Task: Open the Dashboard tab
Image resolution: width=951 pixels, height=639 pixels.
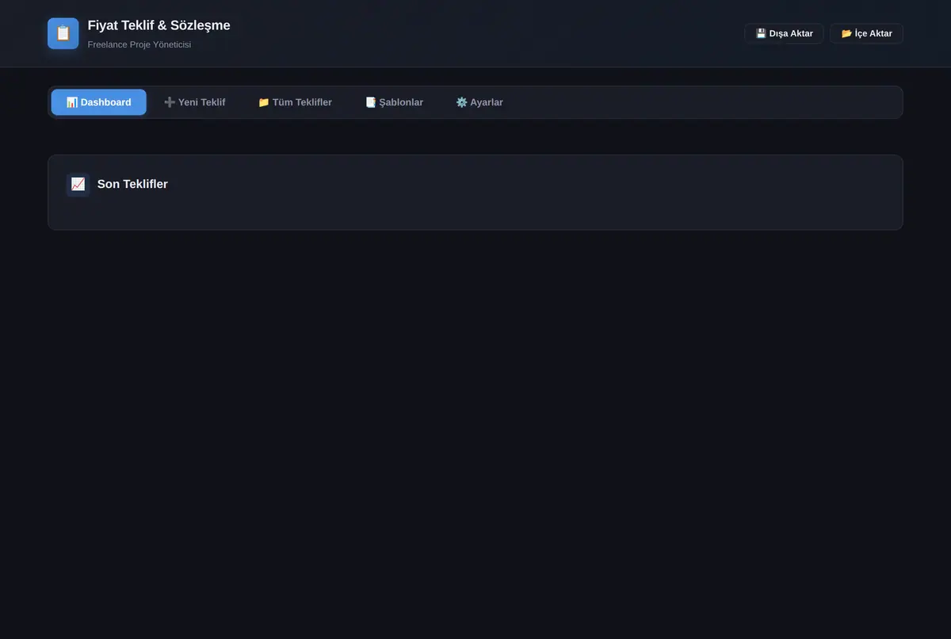Action: tap(99, 102)
